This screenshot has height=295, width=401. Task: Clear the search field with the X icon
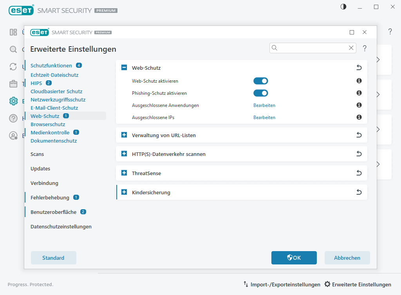coord(351,48)
